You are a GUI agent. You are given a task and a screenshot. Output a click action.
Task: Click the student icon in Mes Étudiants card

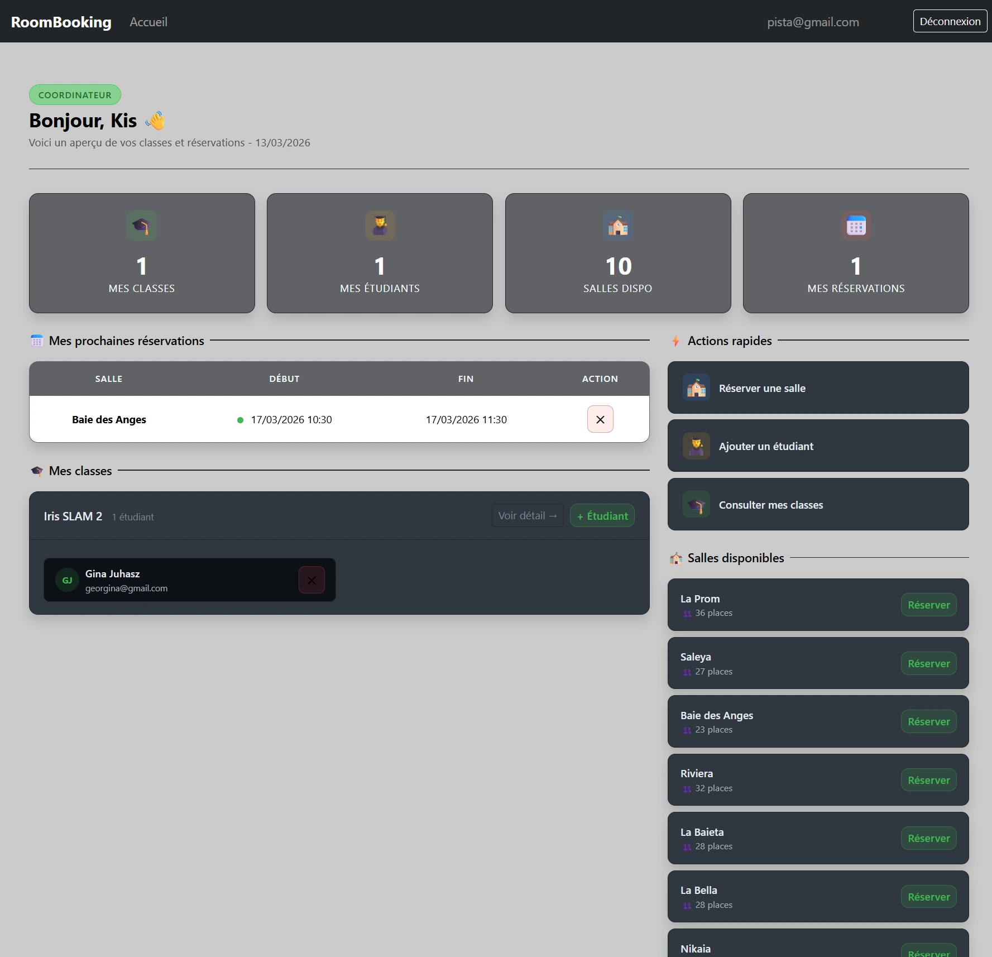pos(380,226)
